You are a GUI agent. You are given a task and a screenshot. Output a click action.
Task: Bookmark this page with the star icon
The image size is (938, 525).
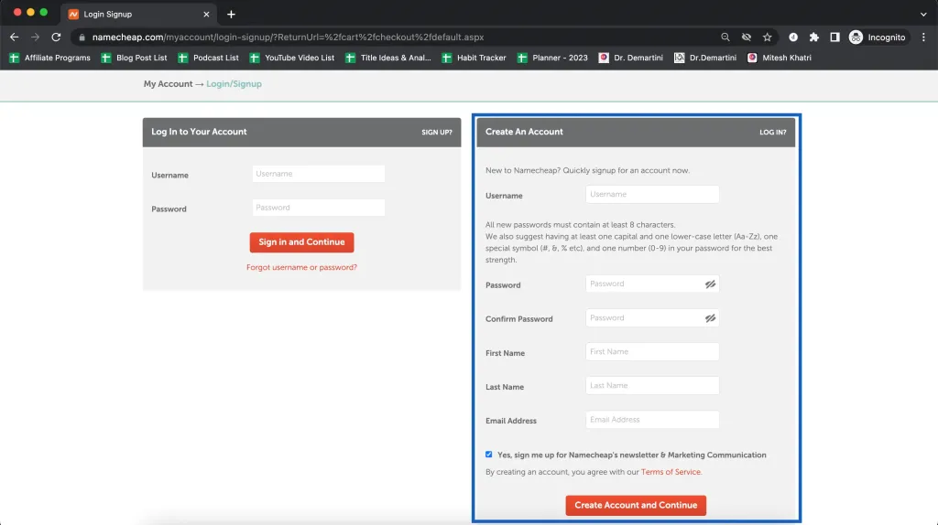coord(767,37)
